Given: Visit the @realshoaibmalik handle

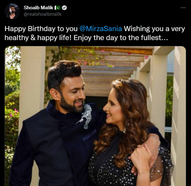Looking at the screenshot, I should tap(42, 14).
